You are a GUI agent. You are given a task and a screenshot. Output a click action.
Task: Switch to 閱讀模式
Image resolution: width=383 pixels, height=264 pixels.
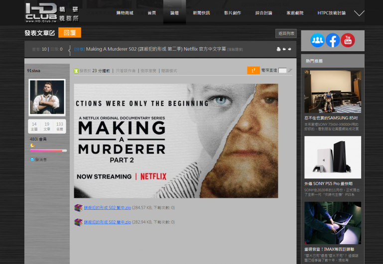tap(169, 71)
